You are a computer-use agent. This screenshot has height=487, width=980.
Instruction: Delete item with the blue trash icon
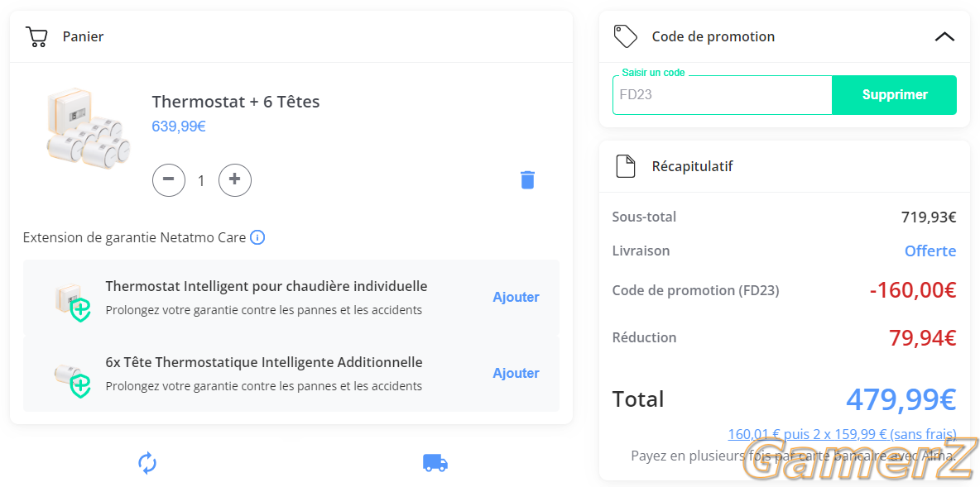[x=527, y=179]
